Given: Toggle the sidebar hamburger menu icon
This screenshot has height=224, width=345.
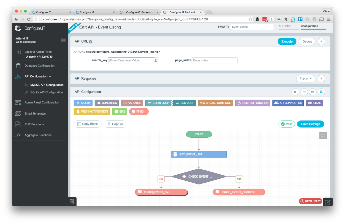Looking at the screenshot, I should pos(63,40).
